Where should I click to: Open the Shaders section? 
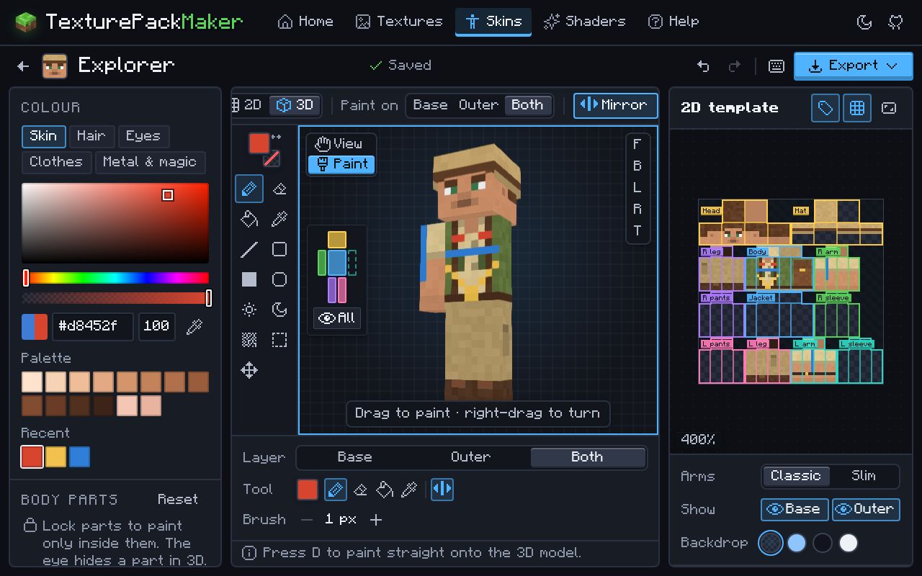[x=585, y=22]
